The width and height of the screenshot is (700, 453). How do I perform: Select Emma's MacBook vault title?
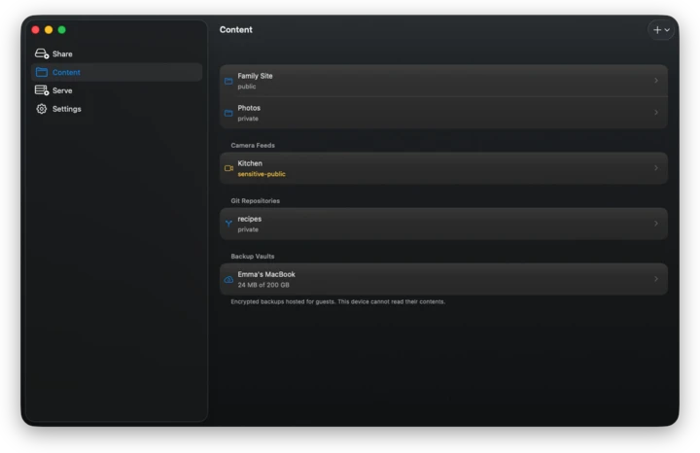[266, 274]
